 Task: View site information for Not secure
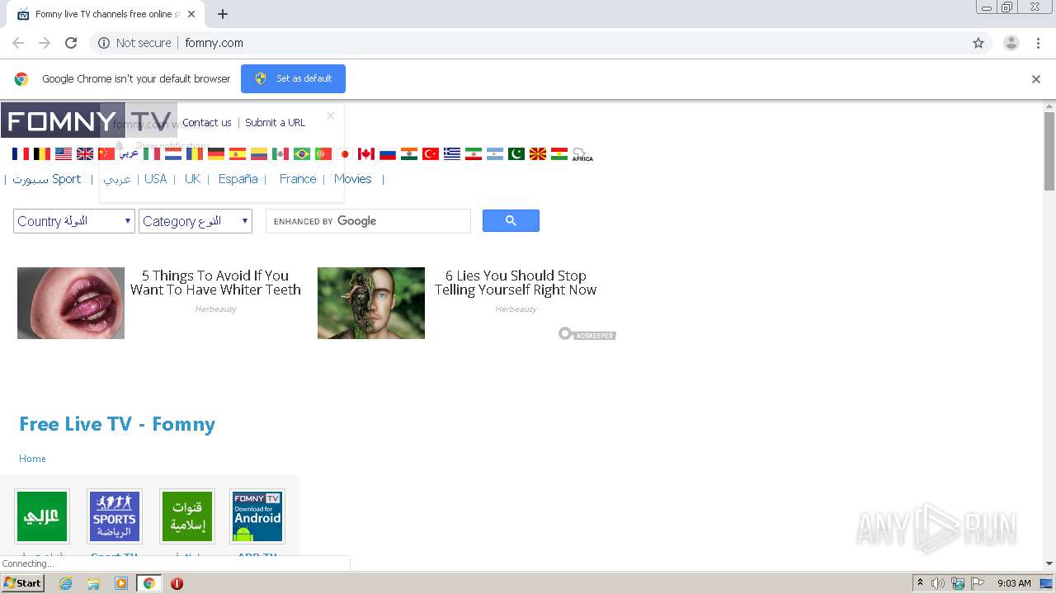(134, 43)
